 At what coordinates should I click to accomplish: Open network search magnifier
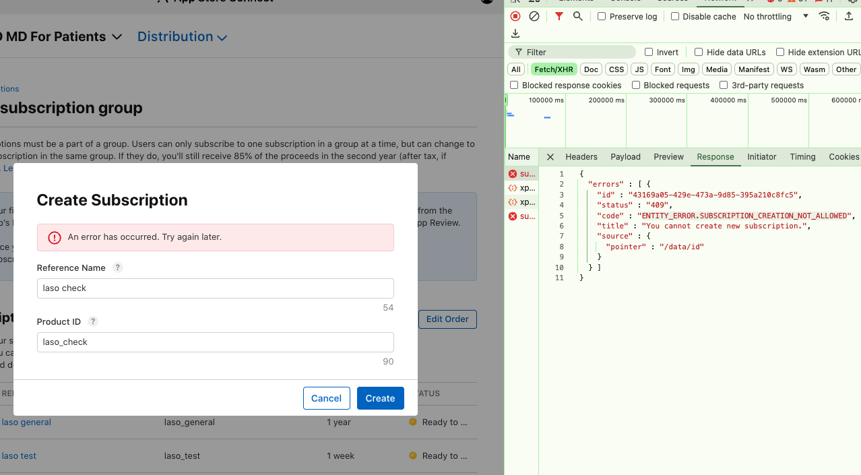577,16
